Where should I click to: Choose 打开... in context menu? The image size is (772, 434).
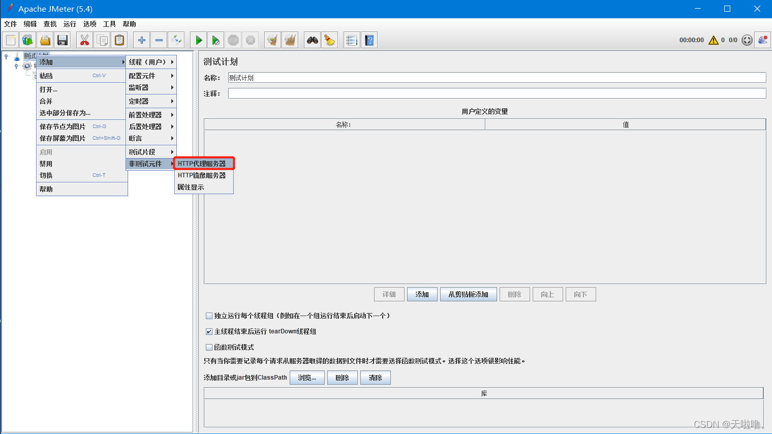pos(81,89)
